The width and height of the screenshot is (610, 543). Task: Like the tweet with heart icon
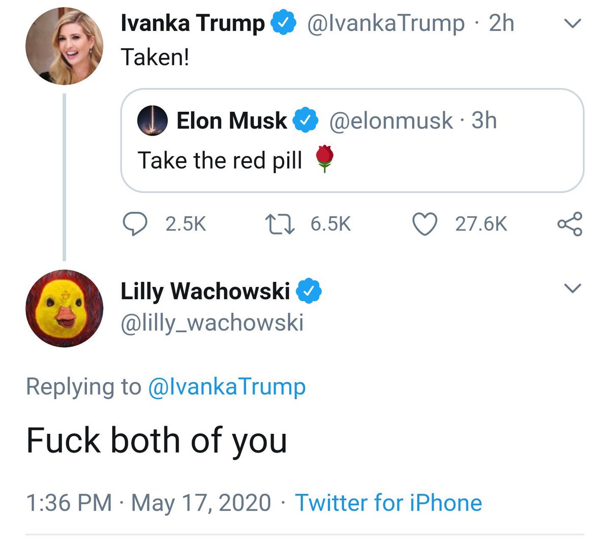tap(424, 224)
